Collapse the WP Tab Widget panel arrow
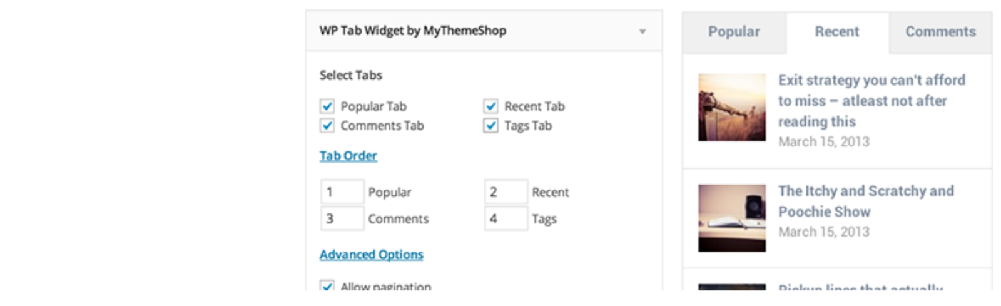Image resolution: width=1001 pixels, height=306 pixels. 642,31
